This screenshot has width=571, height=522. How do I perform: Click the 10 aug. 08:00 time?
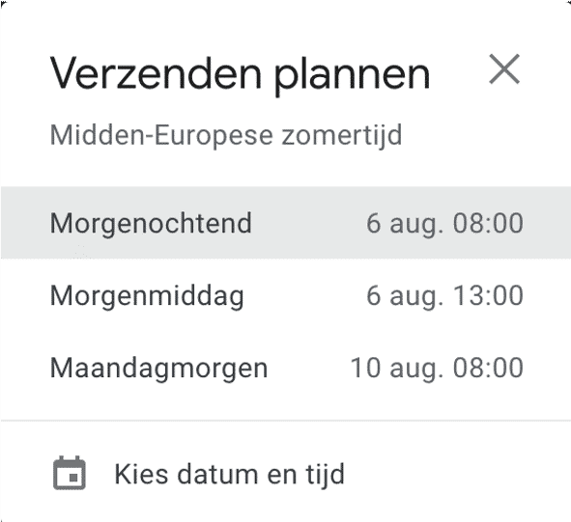coord(437,368)
